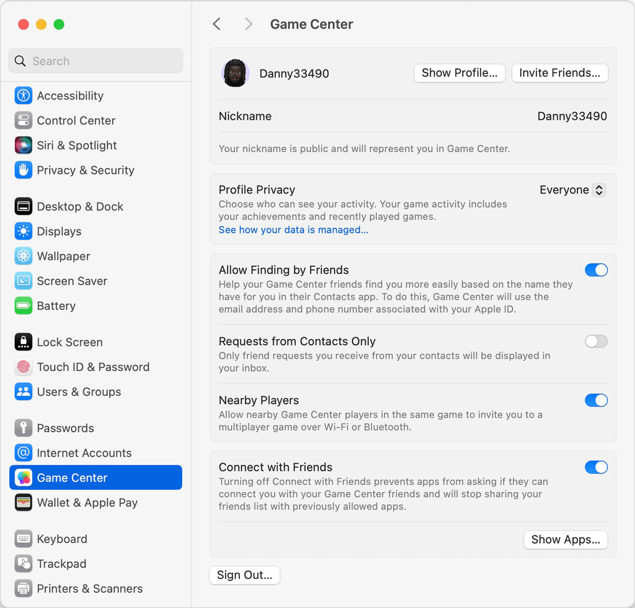Go forward with the right chevron
Screen dimensions: 635x608
pos(248,24)
